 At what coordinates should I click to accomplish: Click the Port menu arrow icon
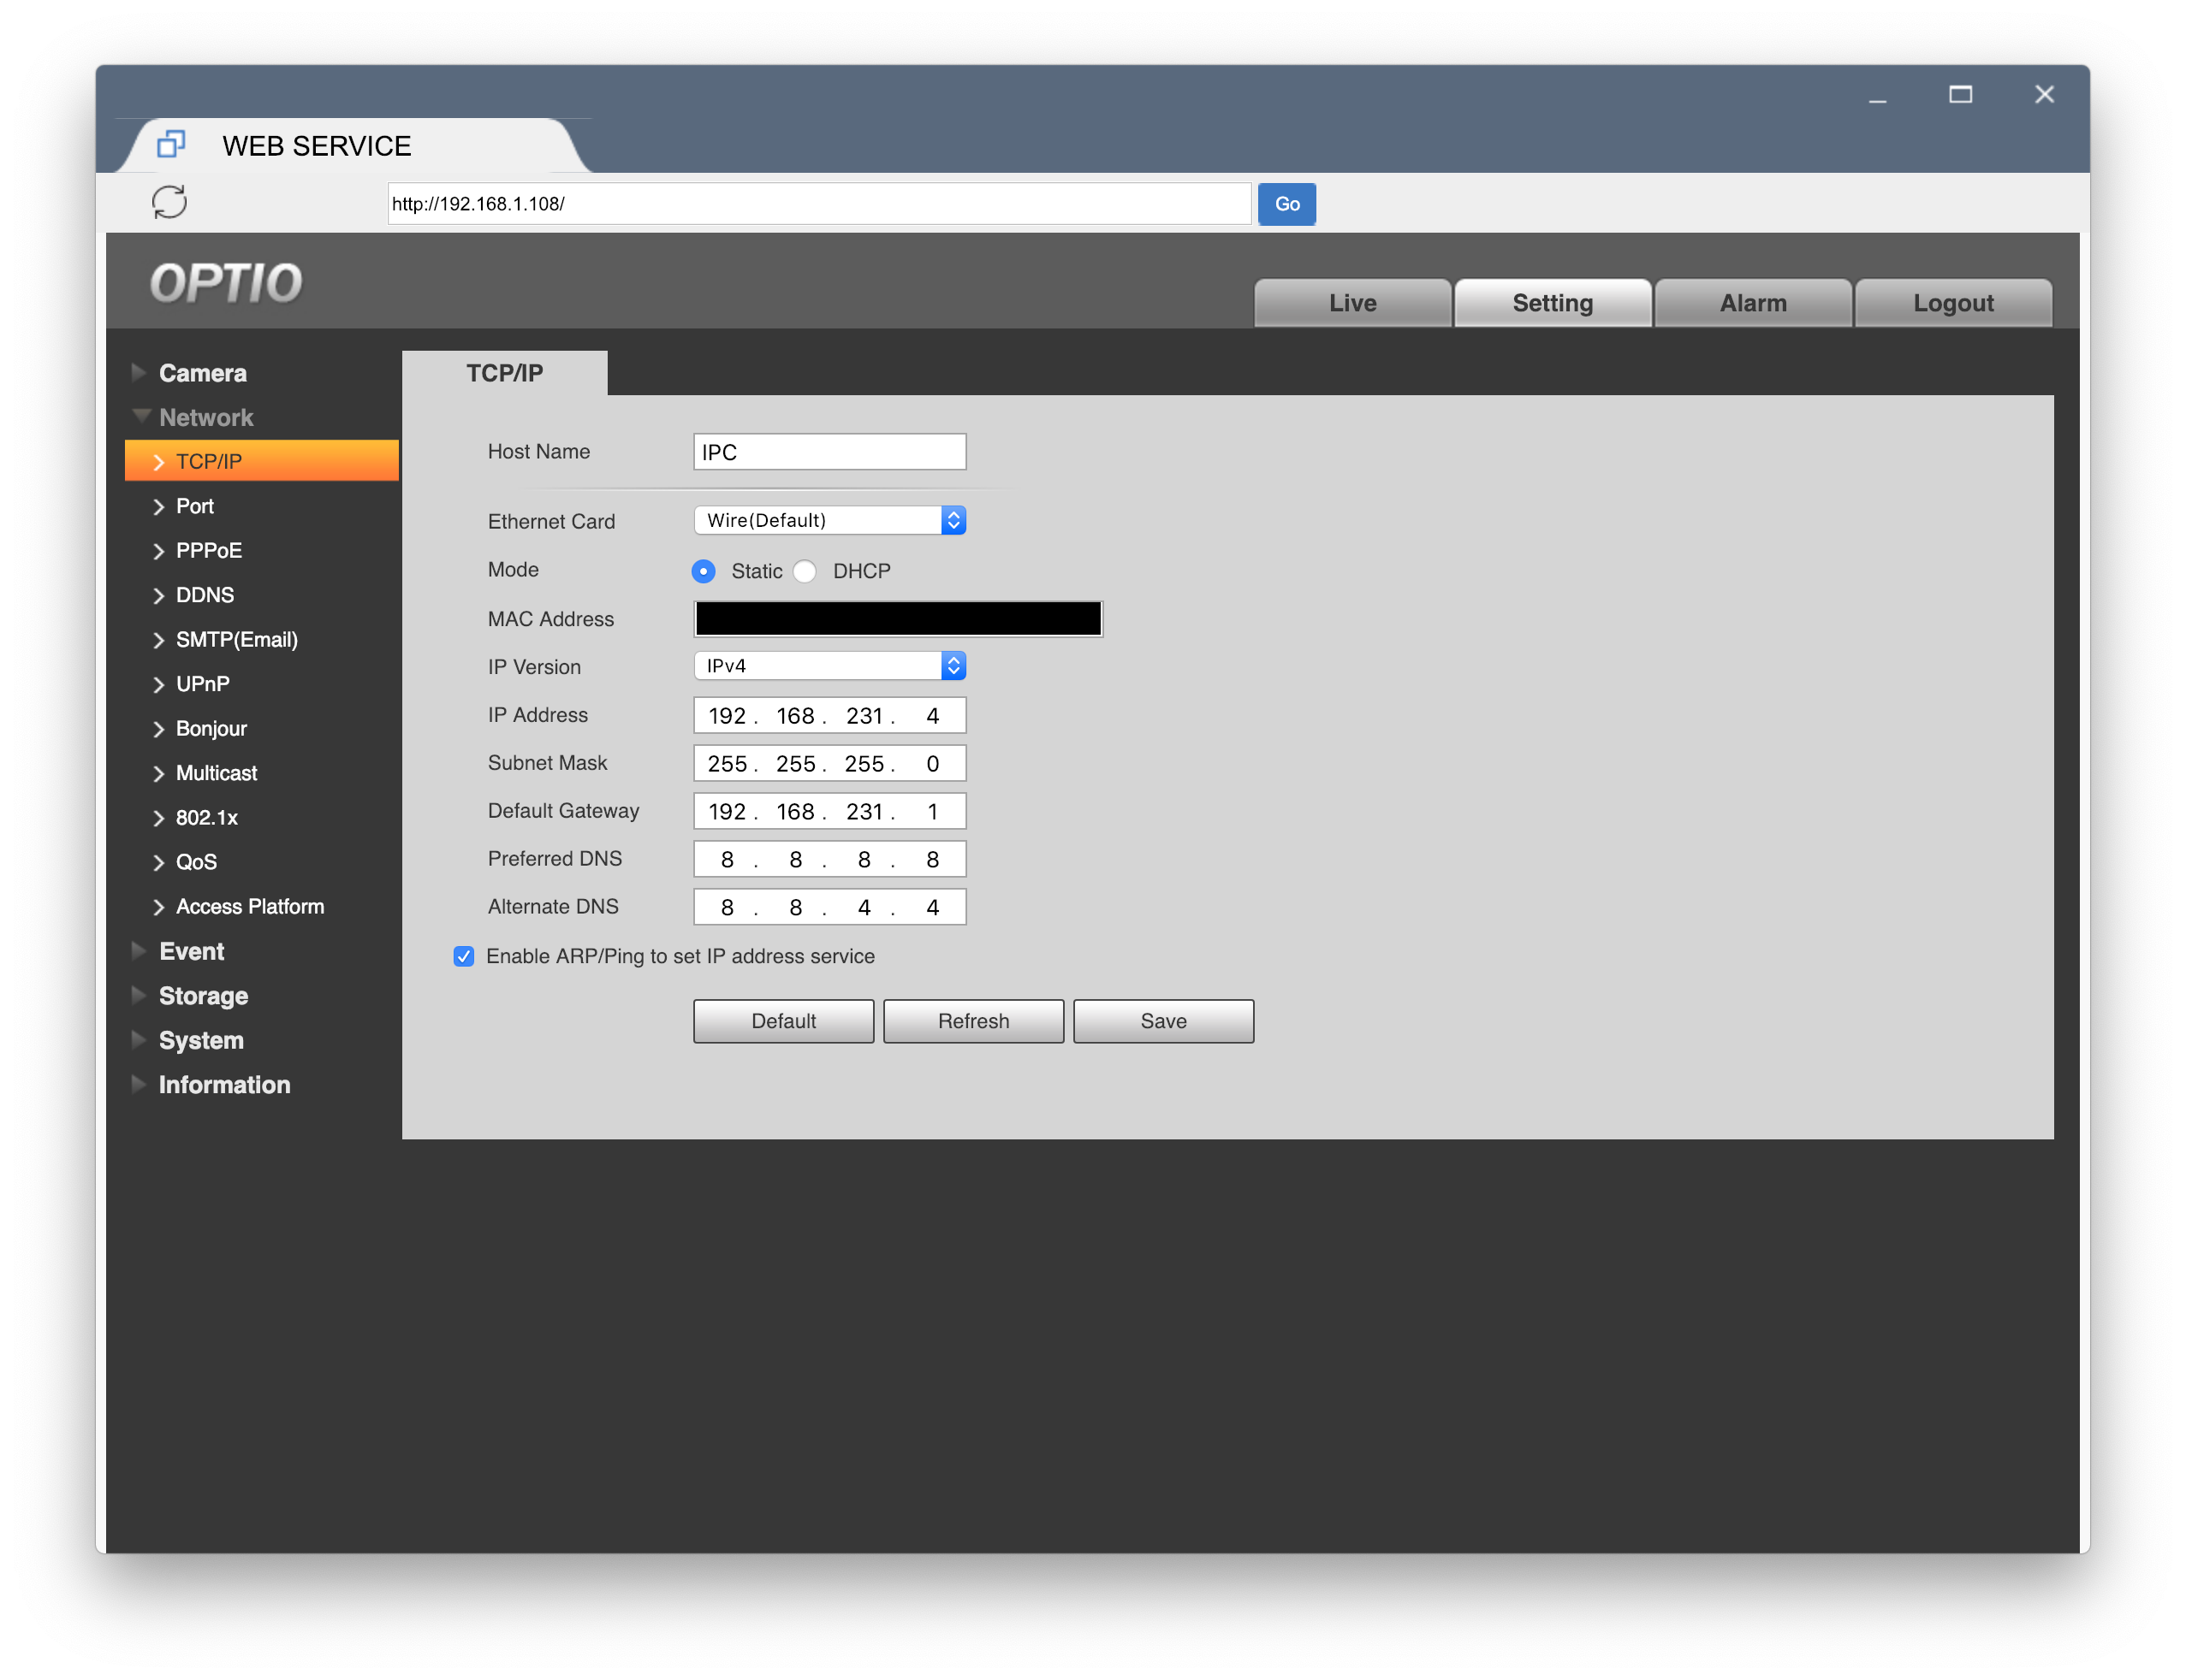coord(158,507)
